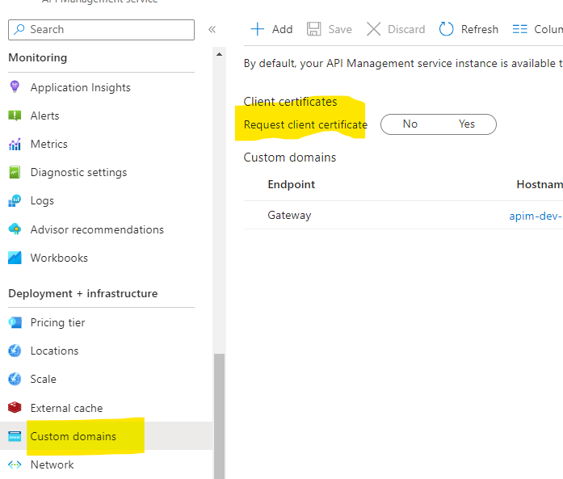563x479 pixels.
Task: Click the Logs icon
Action: [15, 200]
